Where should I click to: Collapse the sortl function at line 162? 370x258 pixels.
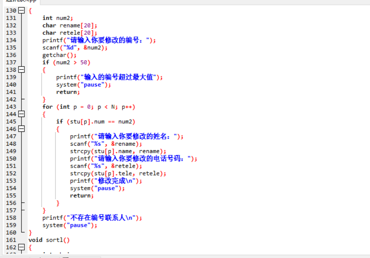pyautogui.click(x=21, y=247)
